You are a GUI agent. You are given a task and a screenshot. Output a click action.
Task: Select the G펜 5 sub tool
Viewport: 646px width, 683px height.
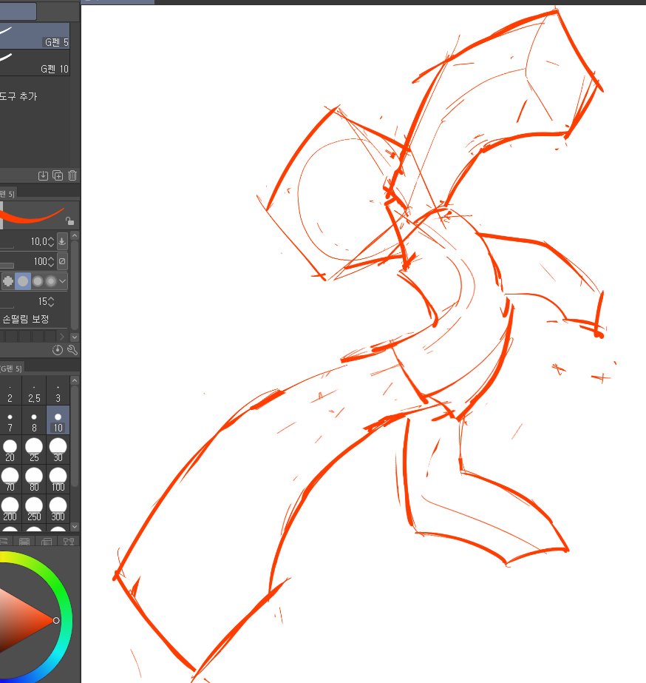pyautogui.click(x=35, y=36)
